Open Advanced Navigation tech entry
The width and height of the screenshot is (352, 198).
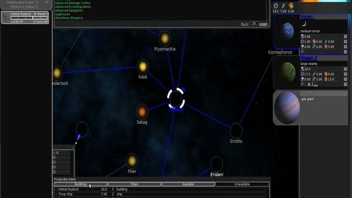coord(69,10)
